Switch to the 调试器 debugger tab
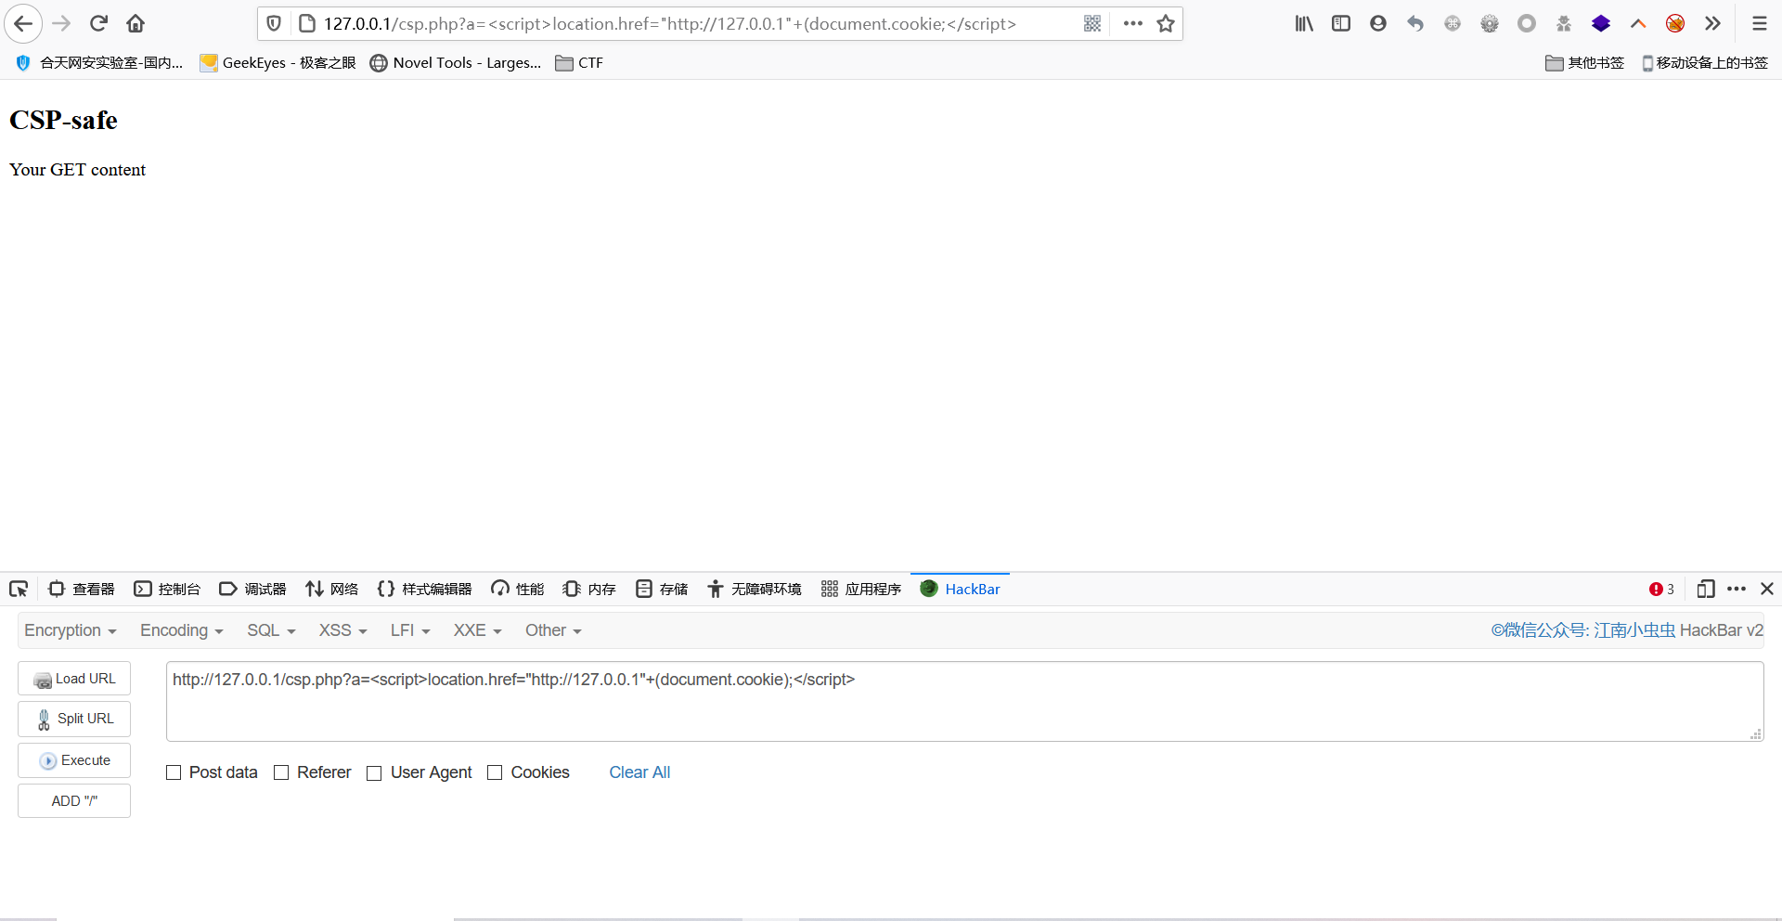Image resolution: width=1782 pixels, height=921 pixels. [x=252, y=589]
